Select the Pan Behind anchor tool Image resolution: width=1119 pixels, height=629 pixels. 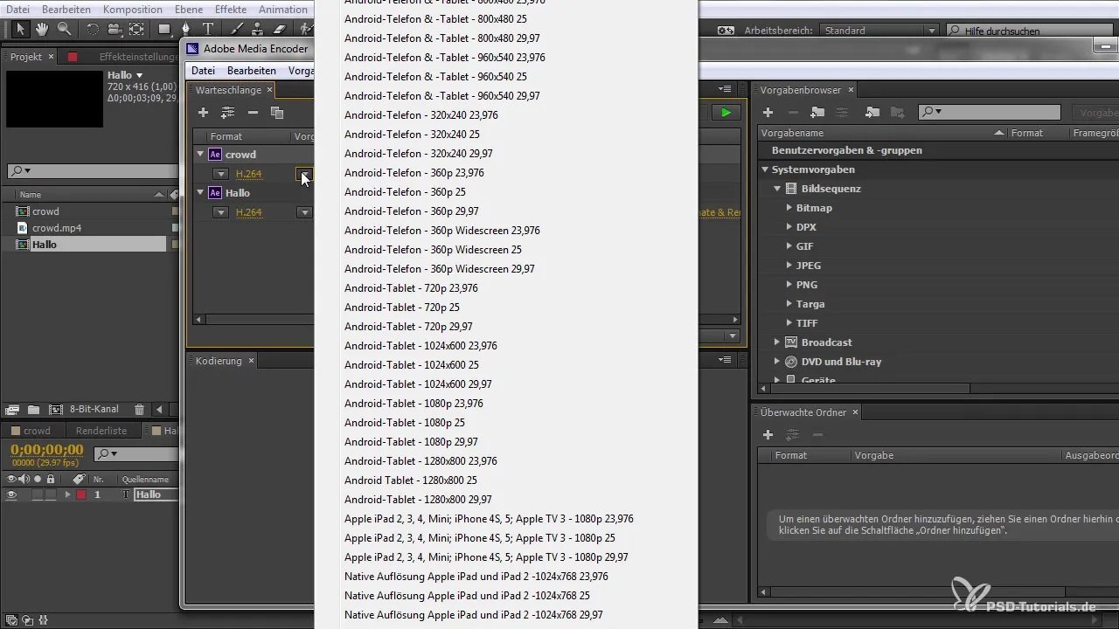point(136,29)
